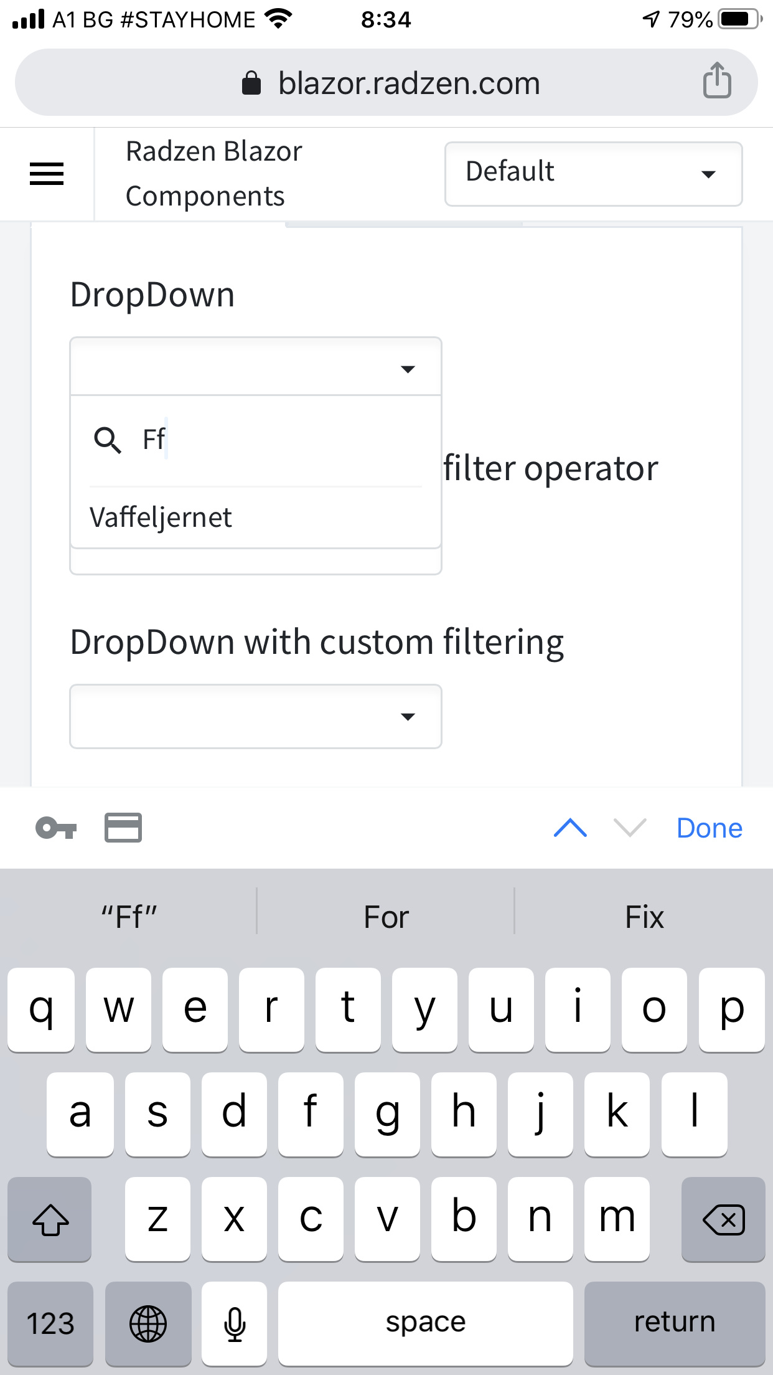Tap the credit card autofill icon

click(x=123, y=828)
